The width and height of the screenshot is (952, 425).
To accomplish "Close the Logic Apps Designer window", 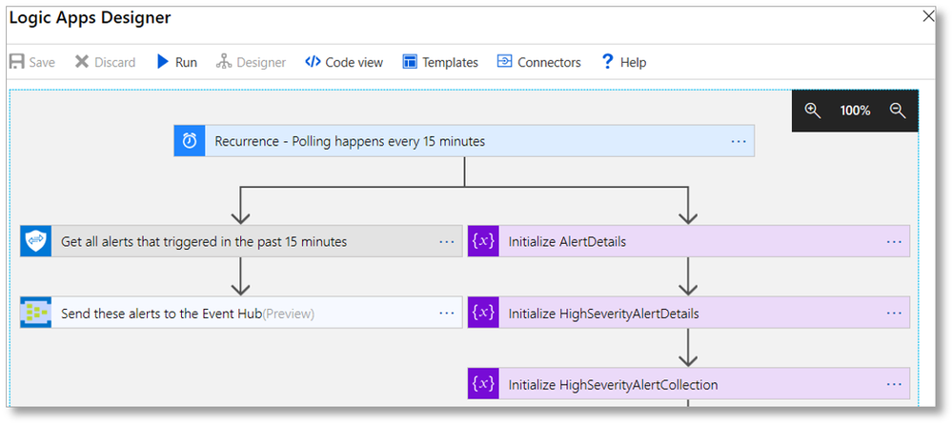I will point(928,16).
